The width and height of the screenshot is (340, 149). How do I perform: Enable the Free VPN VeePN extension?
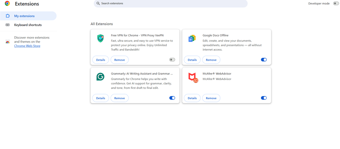point(172,60)
